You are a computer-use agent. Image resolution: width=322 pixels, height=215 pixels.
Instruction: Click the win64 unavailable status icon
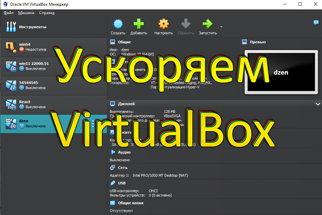[22, 49]
